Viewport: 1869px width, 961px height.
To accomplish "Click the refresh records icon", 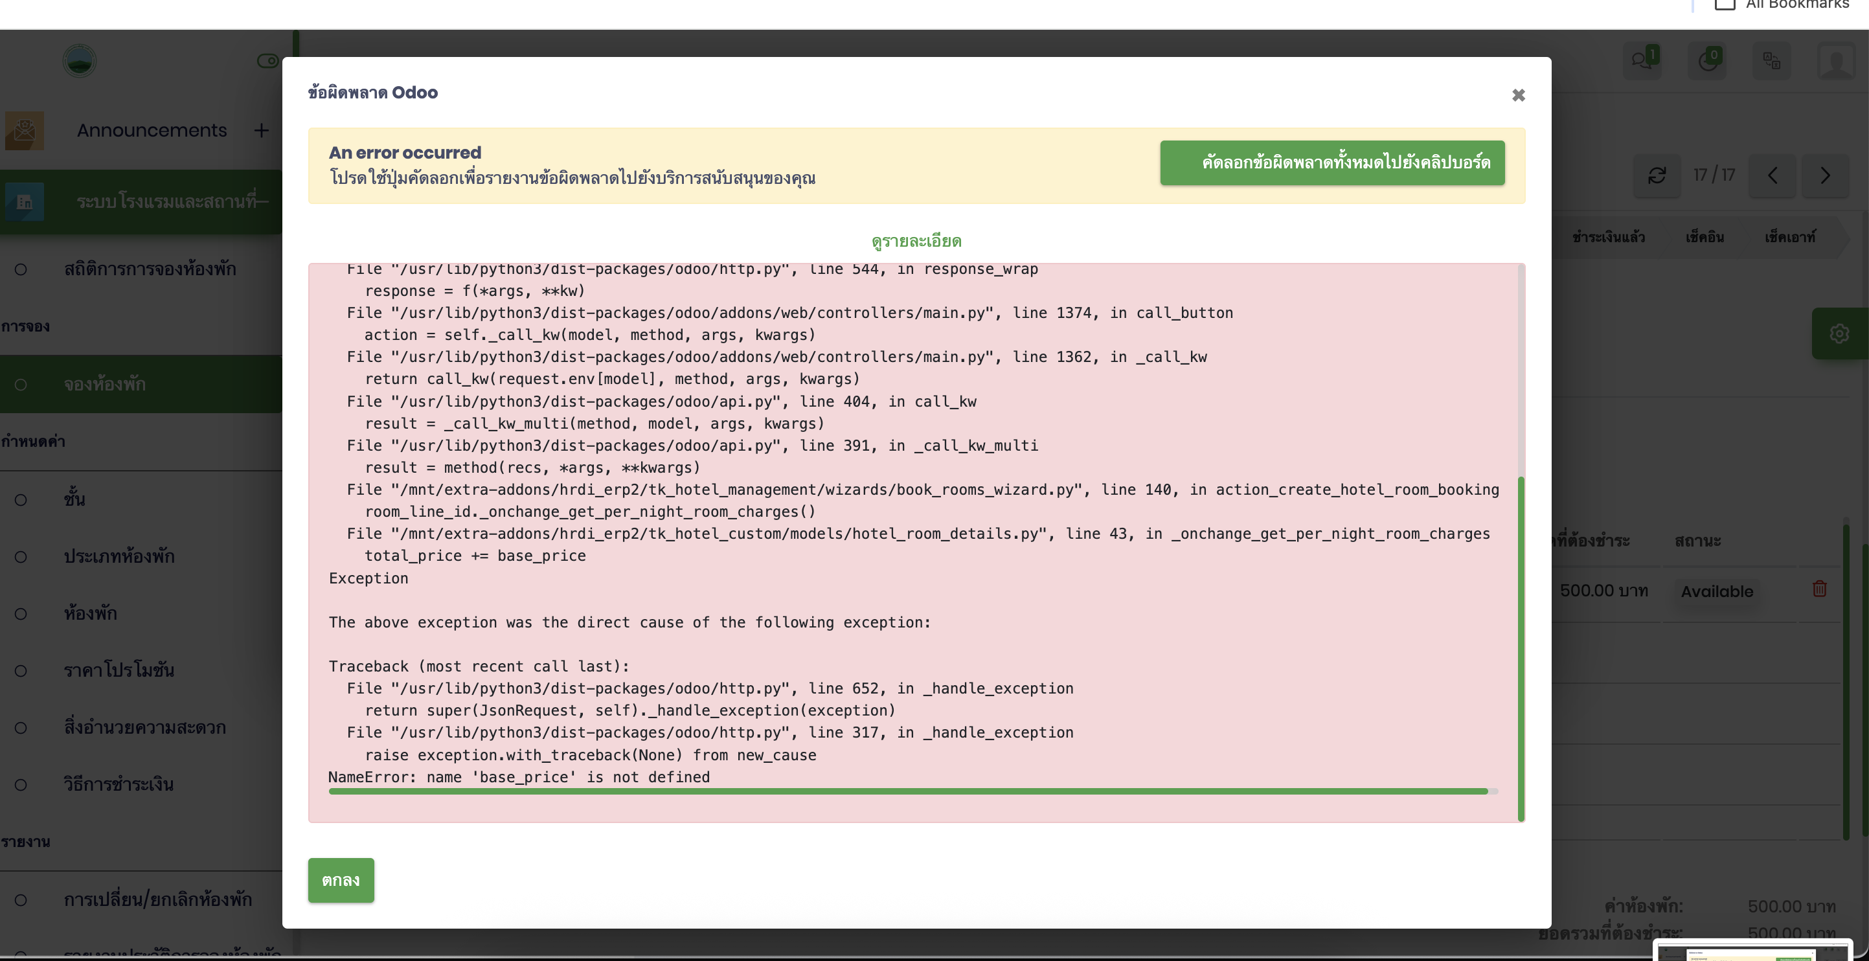I will [1657, 175].
